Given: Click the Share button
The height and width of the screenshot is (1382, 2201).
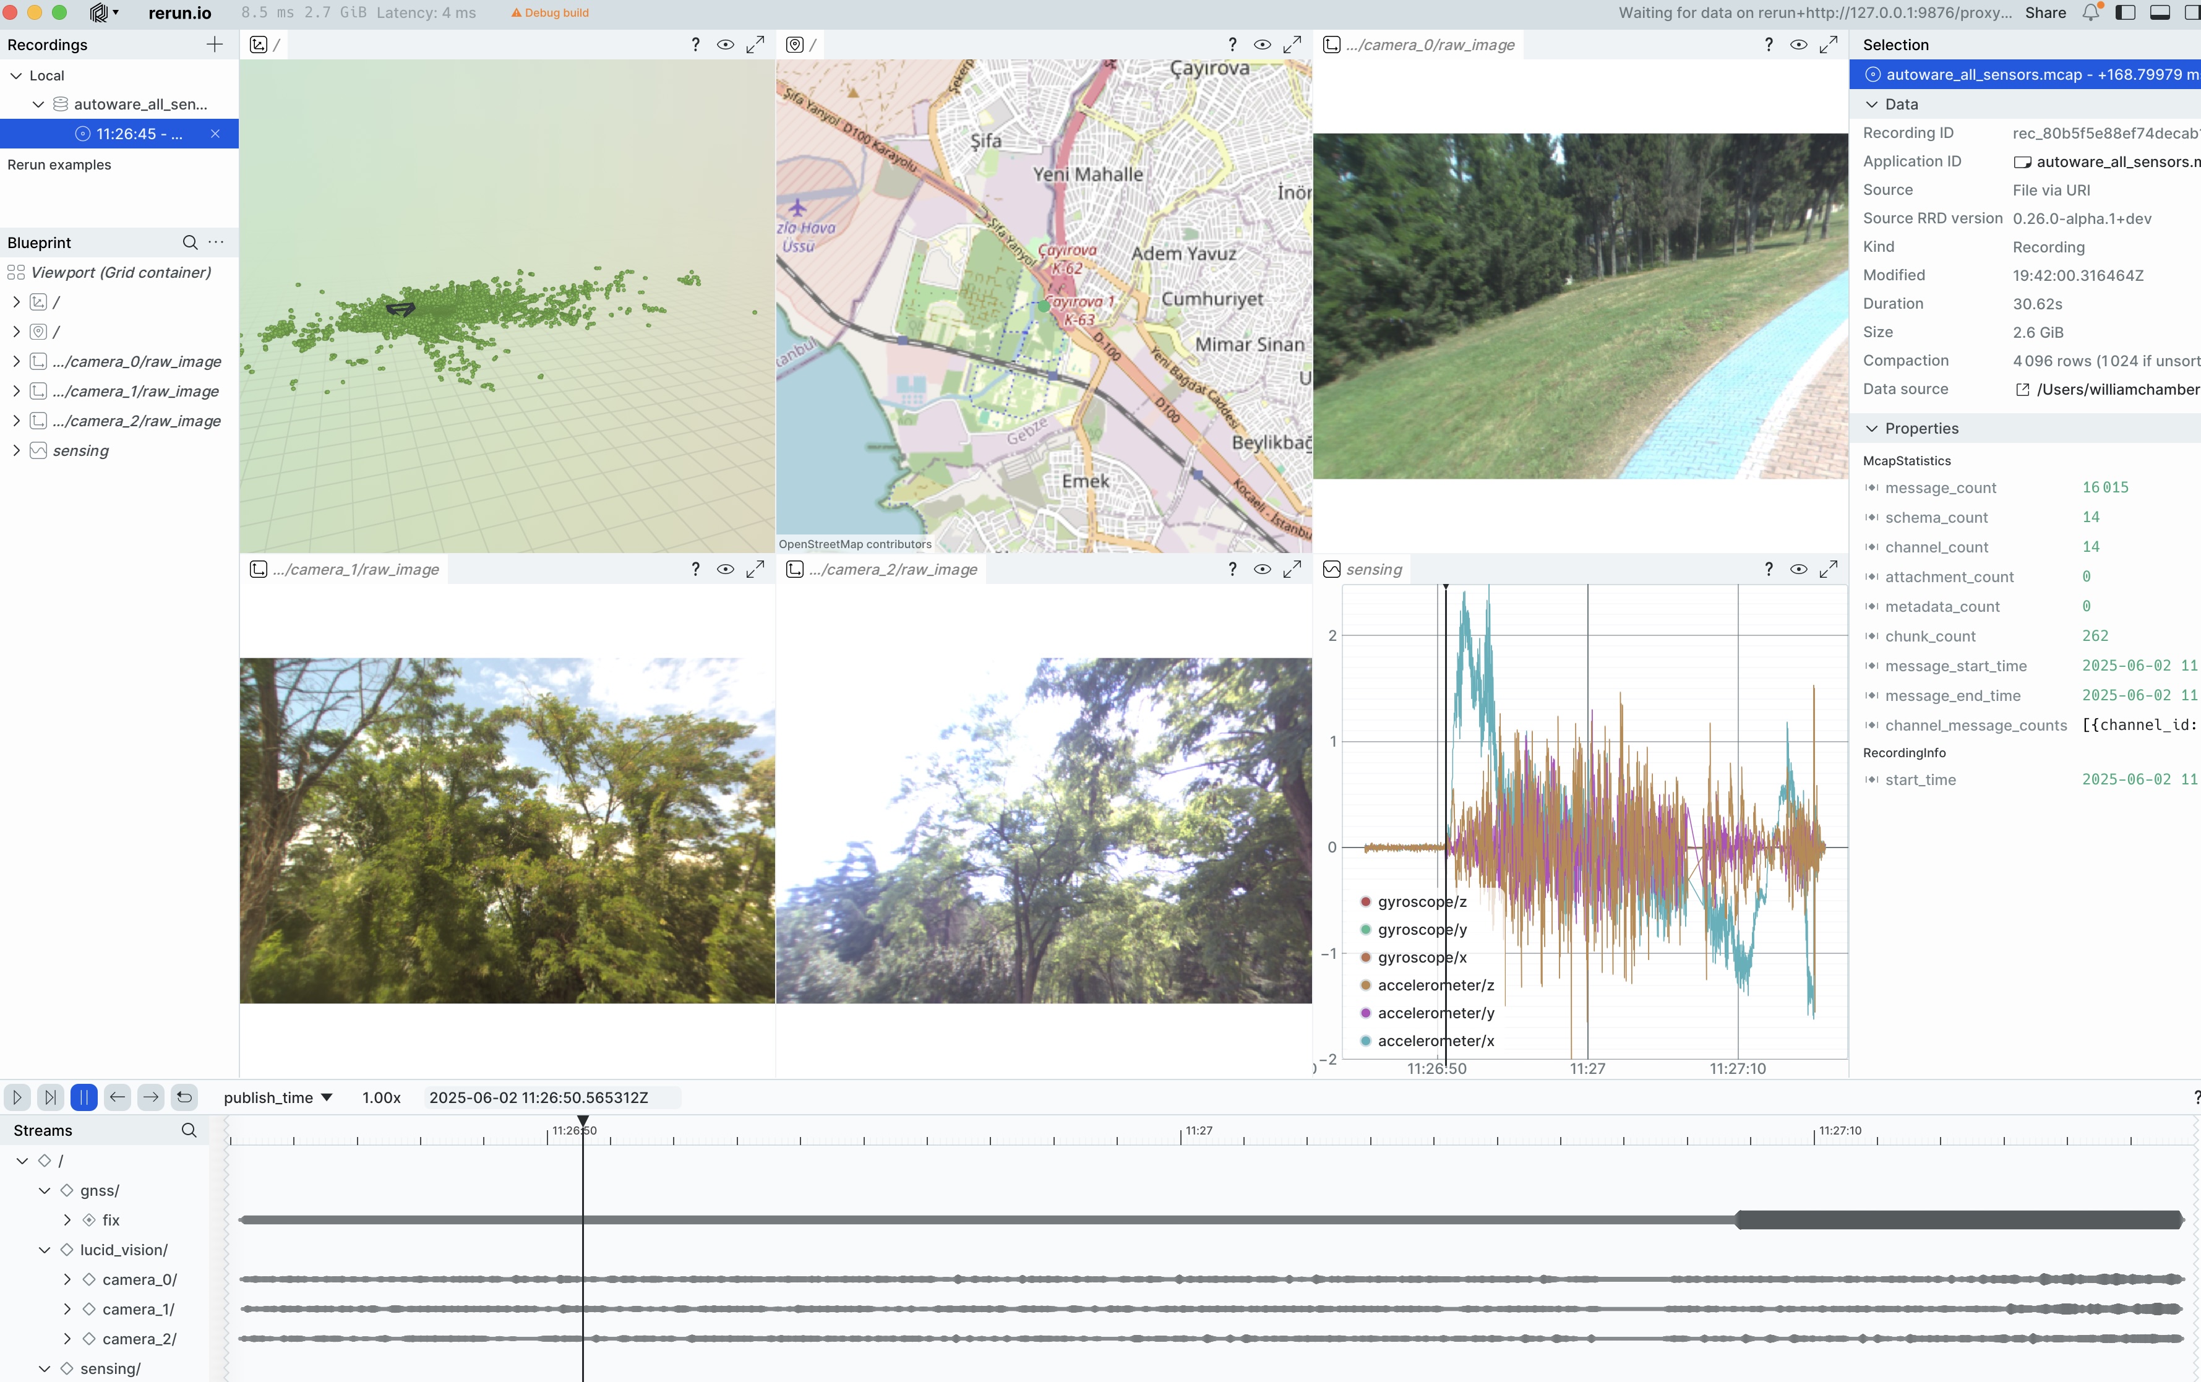Looking at the screenshot, I should click(2044, 13).
